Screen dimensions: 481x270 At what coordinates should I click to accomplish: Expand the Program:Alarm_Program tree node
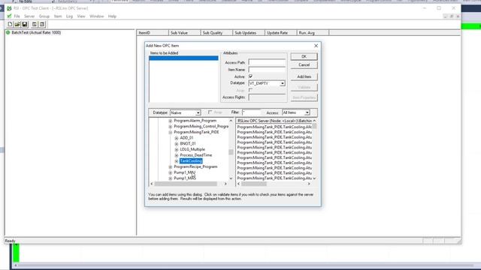pyautogui.click(x=171, y=121)
